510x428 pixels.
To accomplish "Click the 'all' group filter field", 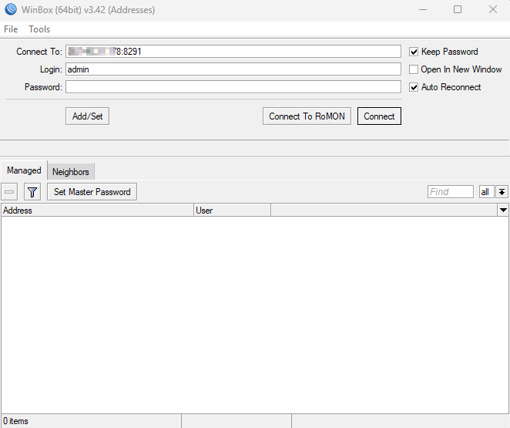I will (x=487, y=192).
